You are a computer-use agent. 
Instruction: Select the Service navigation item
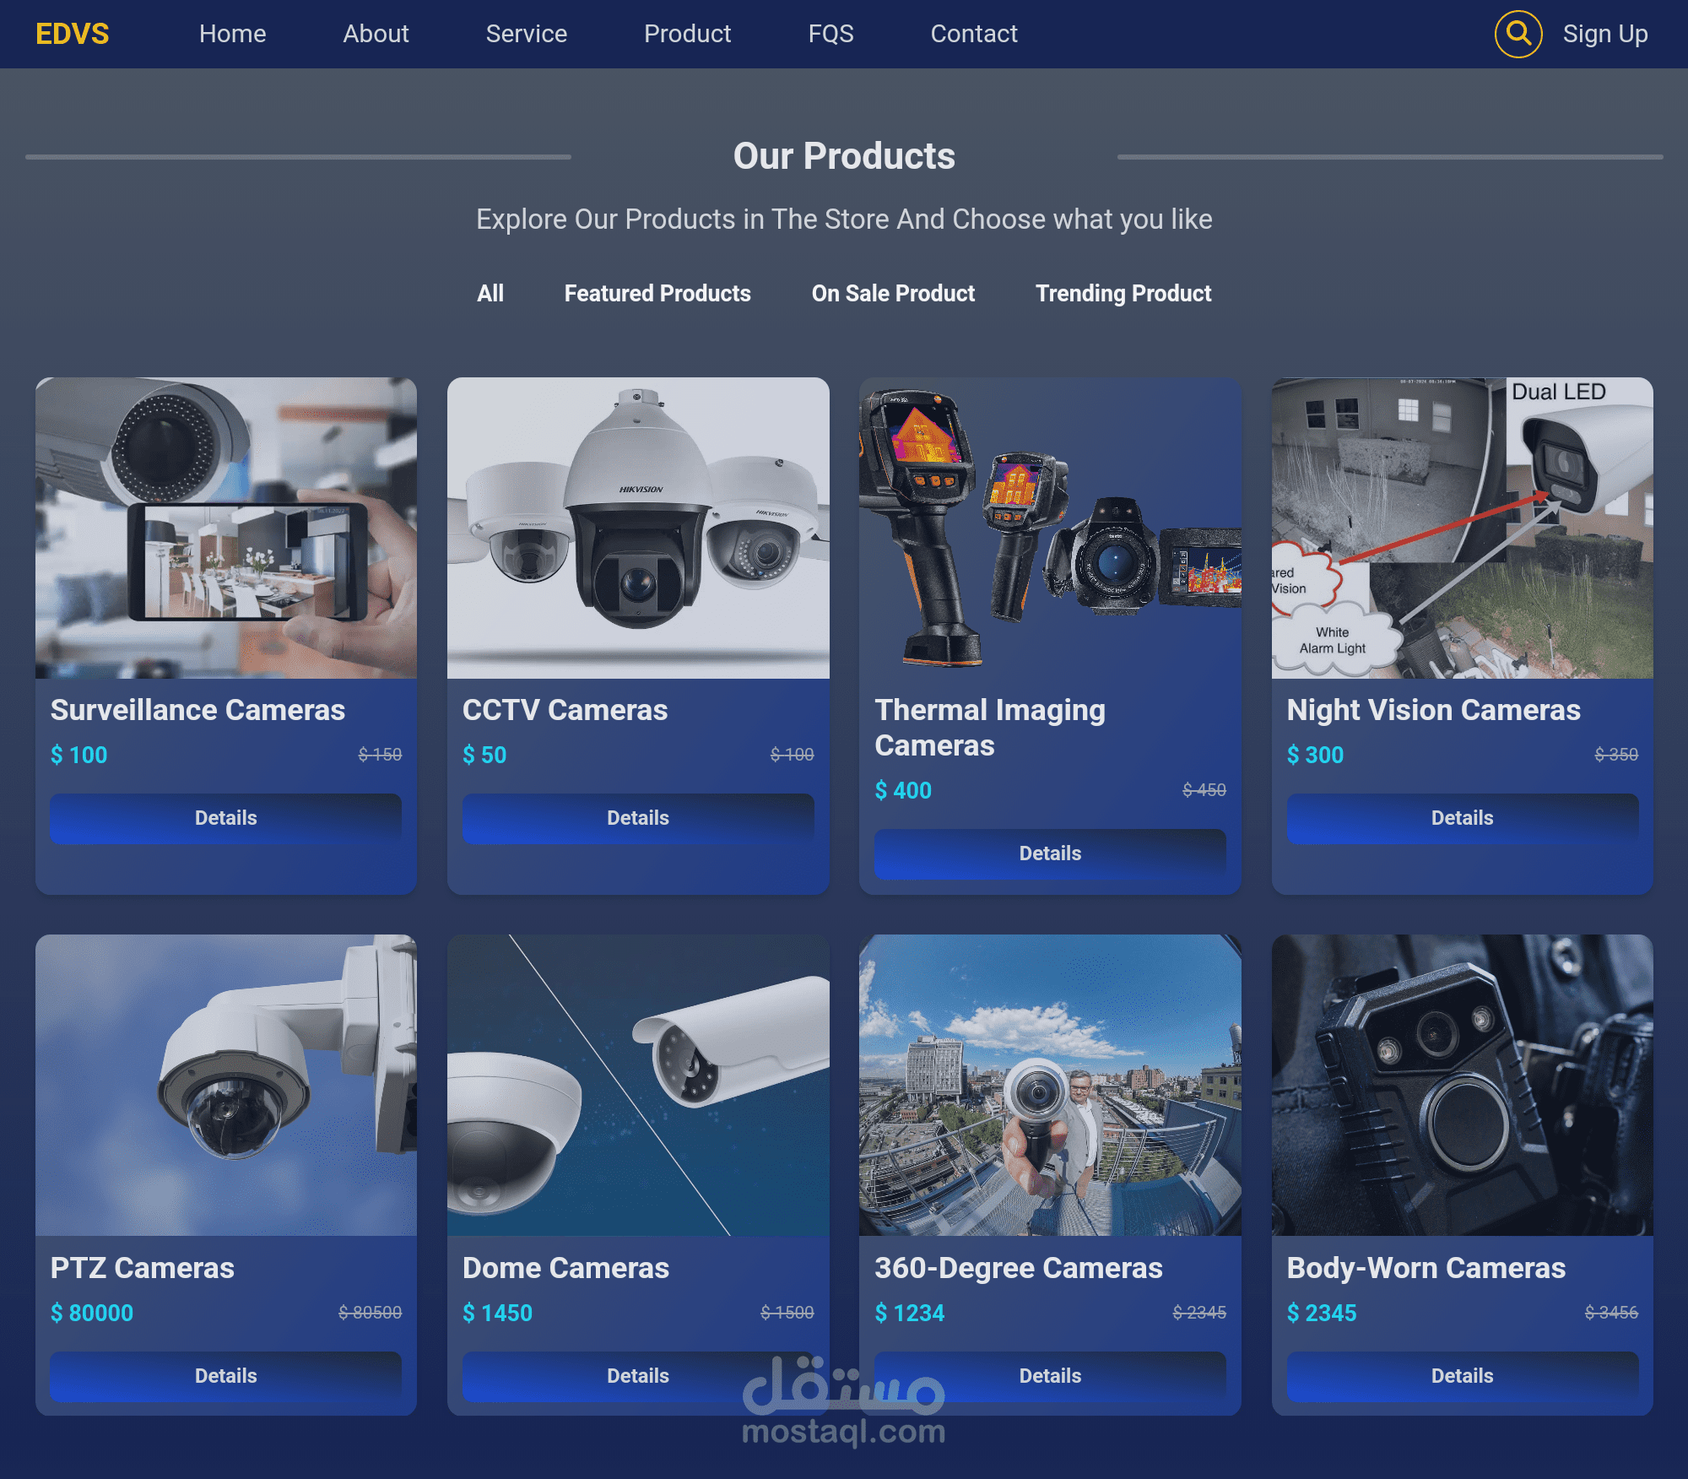tap(526, 34)
